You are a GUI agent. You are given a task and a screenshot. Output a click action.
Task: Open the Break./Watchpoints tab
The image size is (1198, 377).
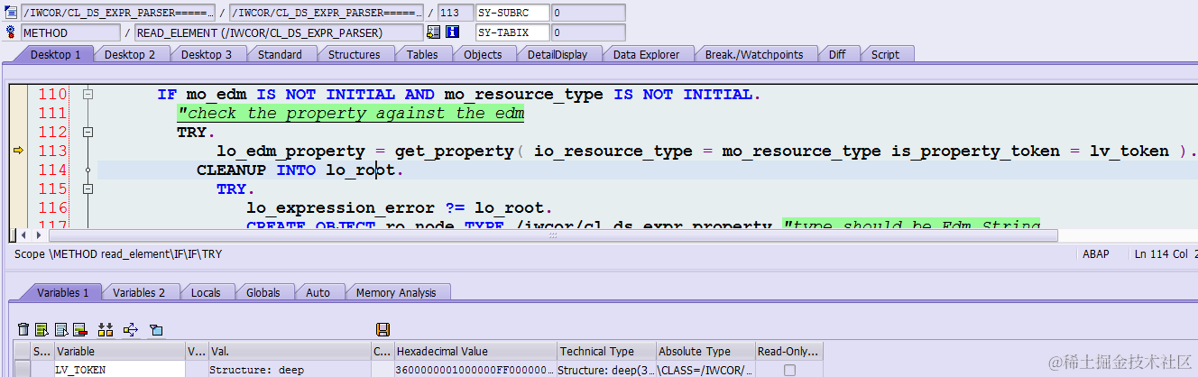754,54
